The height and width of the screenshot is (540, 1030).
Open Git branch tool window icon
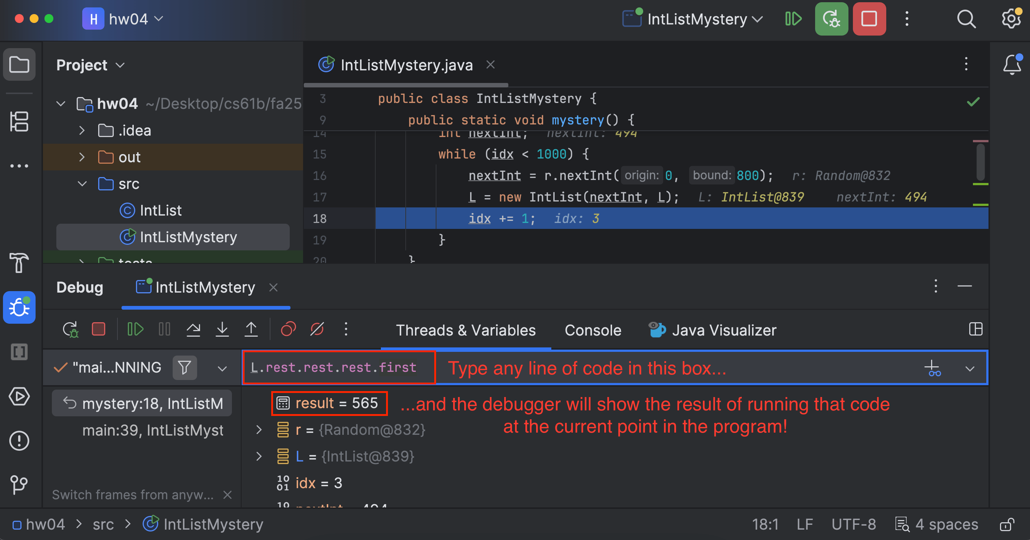pos(19,484)
